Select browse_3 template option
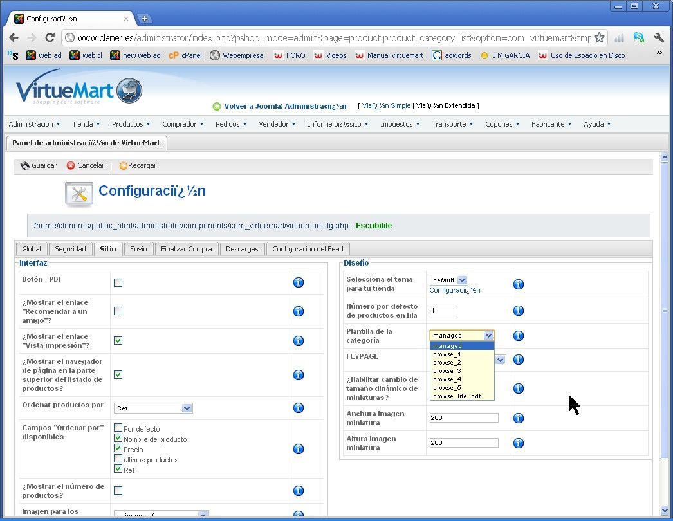Screen dimensions: 673x521 click(462, 370)
